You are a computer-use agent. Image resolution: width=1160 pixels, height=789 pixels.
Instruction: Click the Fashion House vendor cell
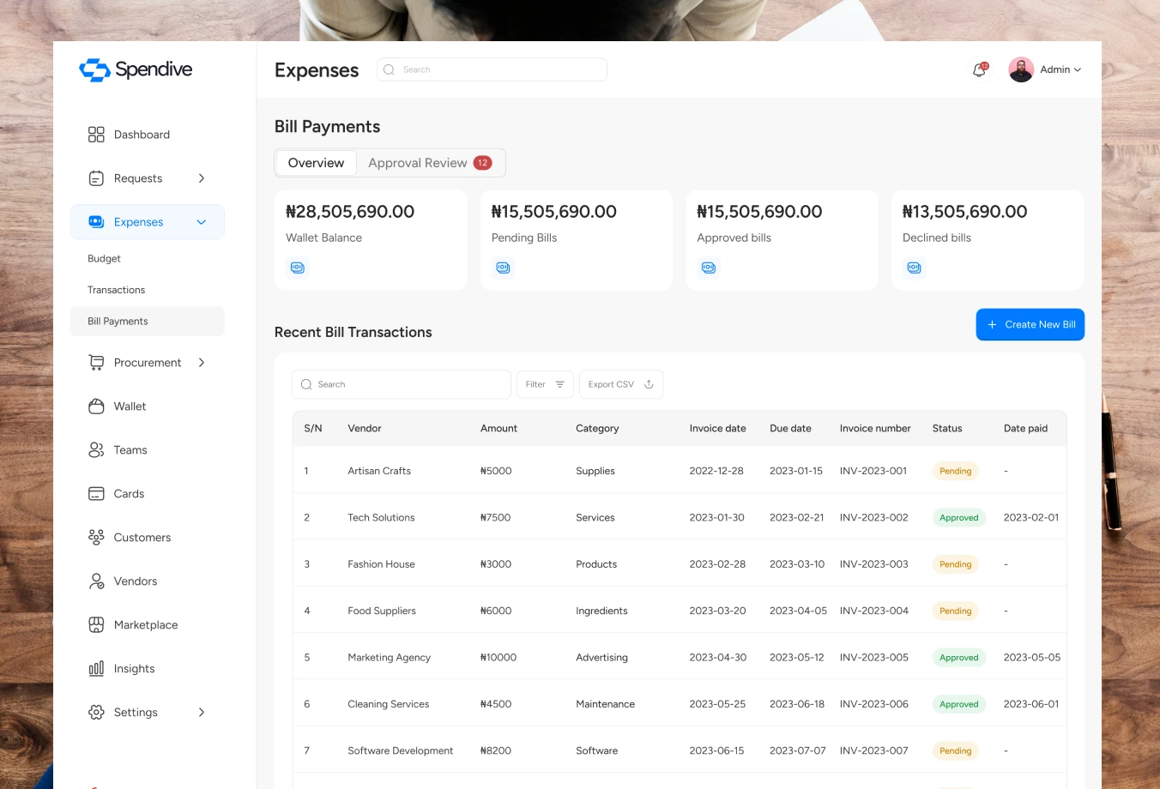[x=381, y=564]
